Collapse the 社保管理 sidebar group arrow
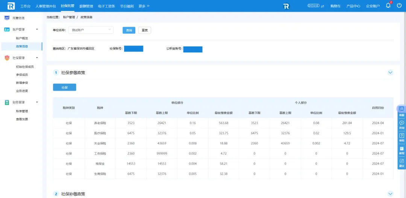Image resolution: width=406 pixels, height=198 pixels. pyautogui.click(x=37, y=58)
